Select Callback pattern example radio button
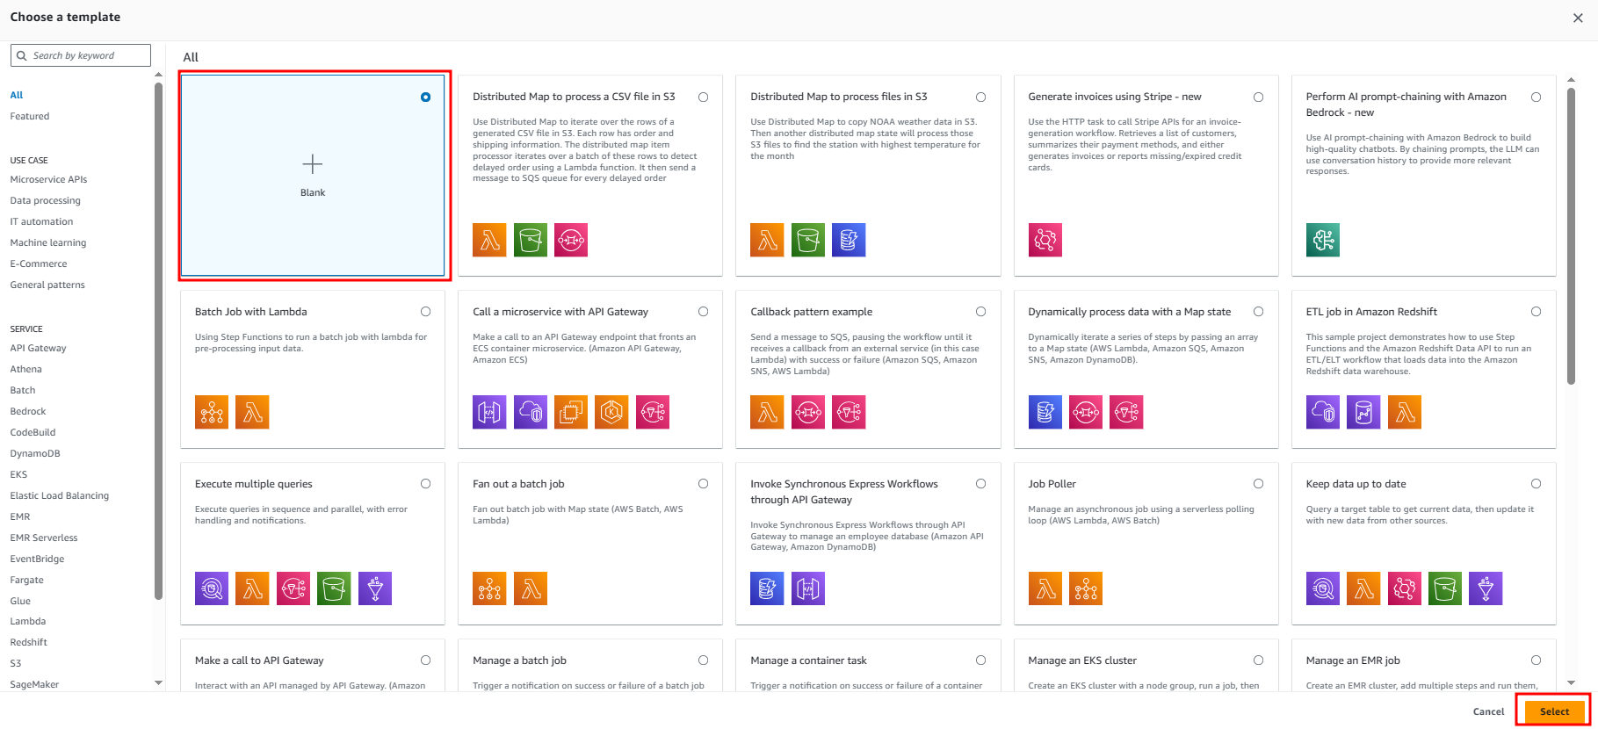This screenshot has width=1598, height=729. (x=980, y=312)
